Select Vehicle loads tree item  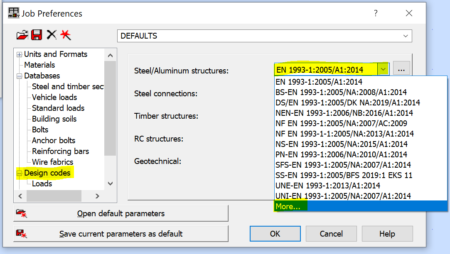(x=54, y=98)
